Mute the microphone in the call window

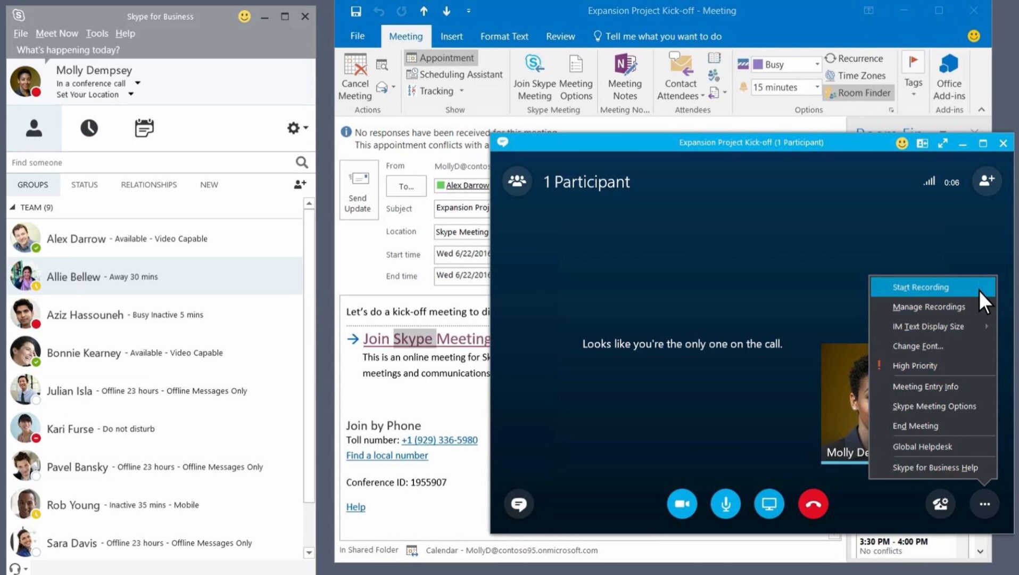pyautogui.click(x=725, y=504)
